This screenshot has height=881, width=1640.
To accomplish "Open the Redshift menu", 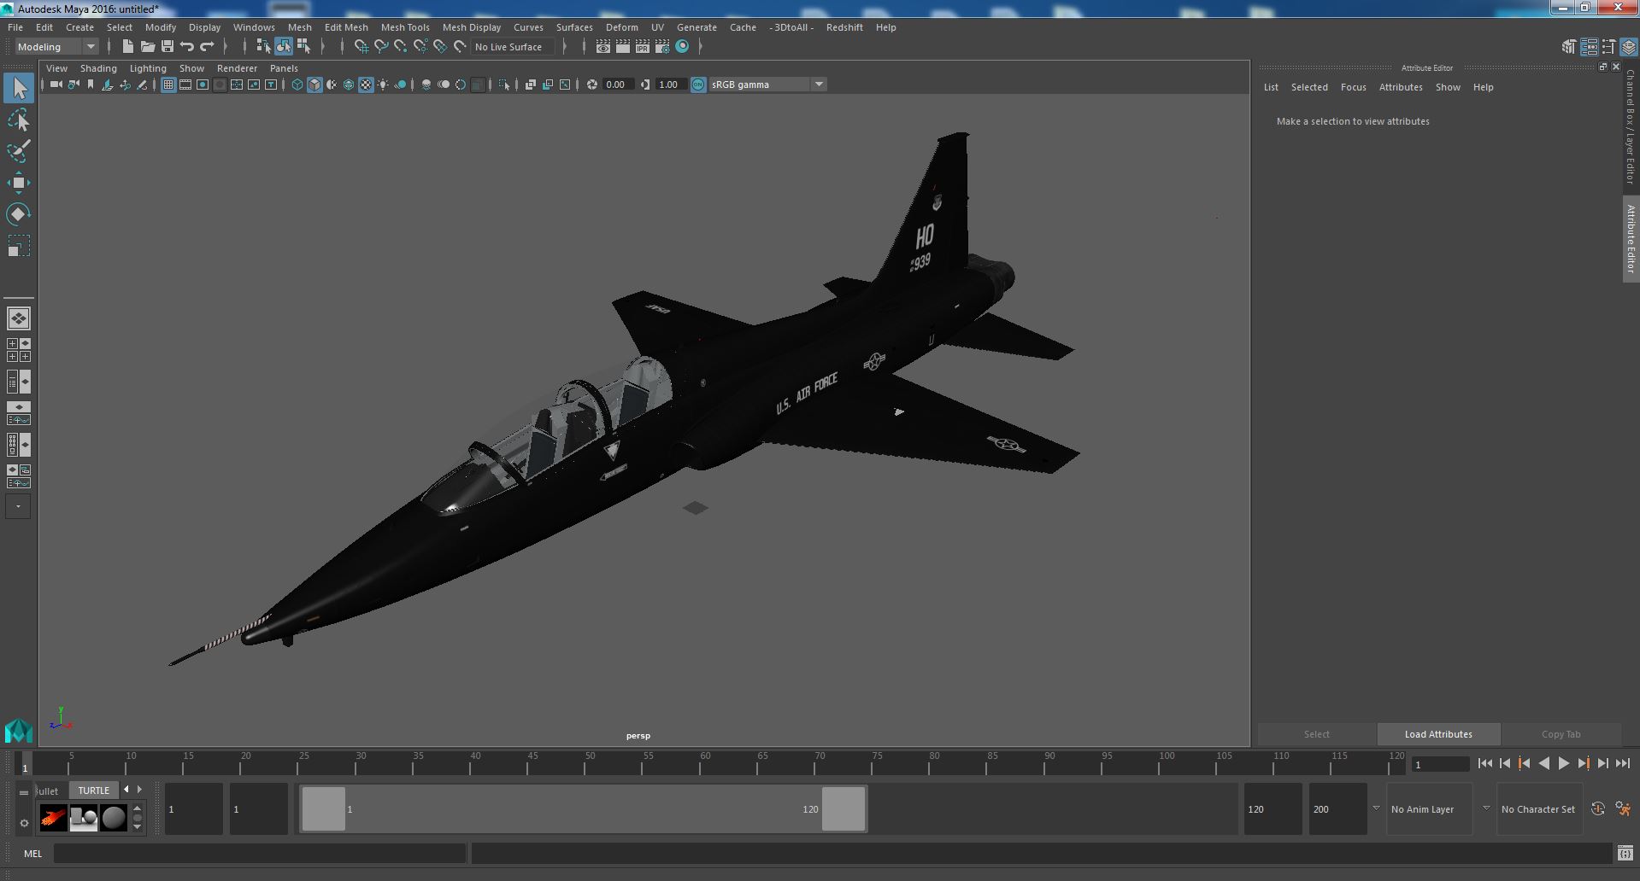I will click(844, 27).
